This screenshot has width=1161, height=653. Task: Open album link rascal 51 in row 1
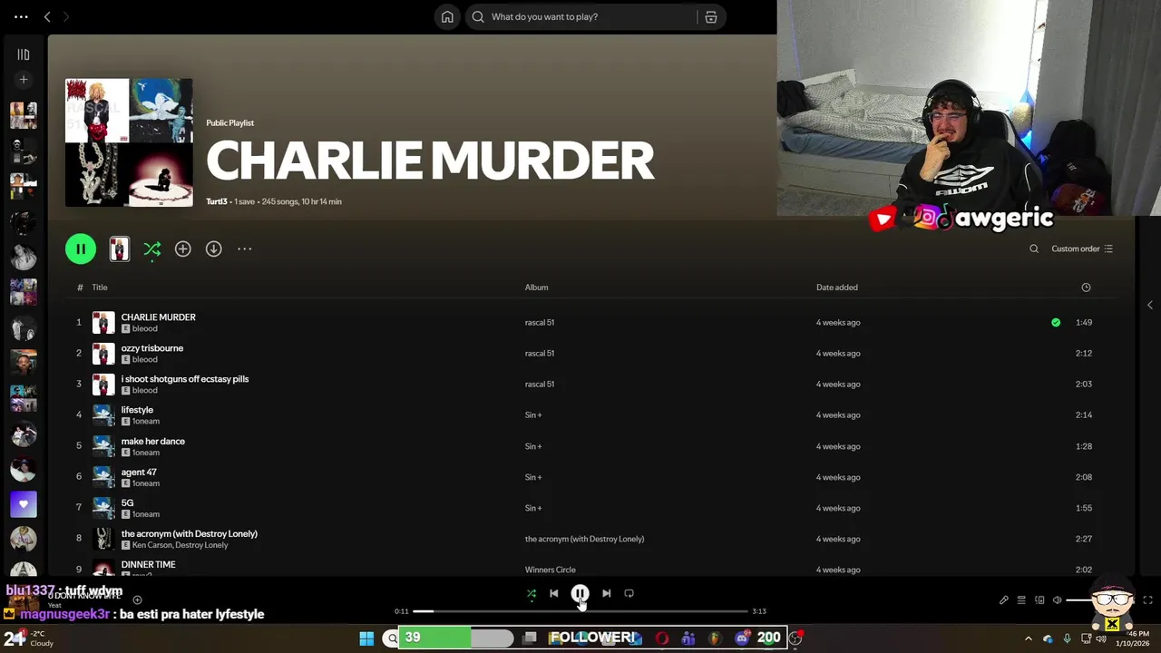coord(539,322)
